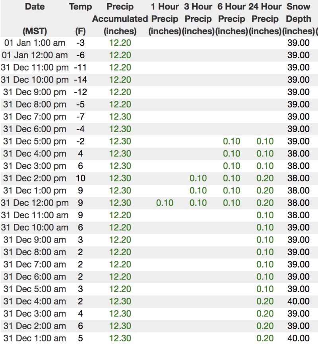Select 24 Hour Precip value for 11:00 am
318x344 pixels.
[265, 215]
